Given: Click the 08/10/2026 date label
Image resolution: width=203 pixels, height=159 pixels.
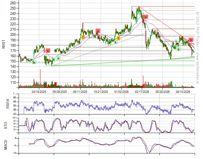Looking at the screenshot, I should click(x=183, y=92).
